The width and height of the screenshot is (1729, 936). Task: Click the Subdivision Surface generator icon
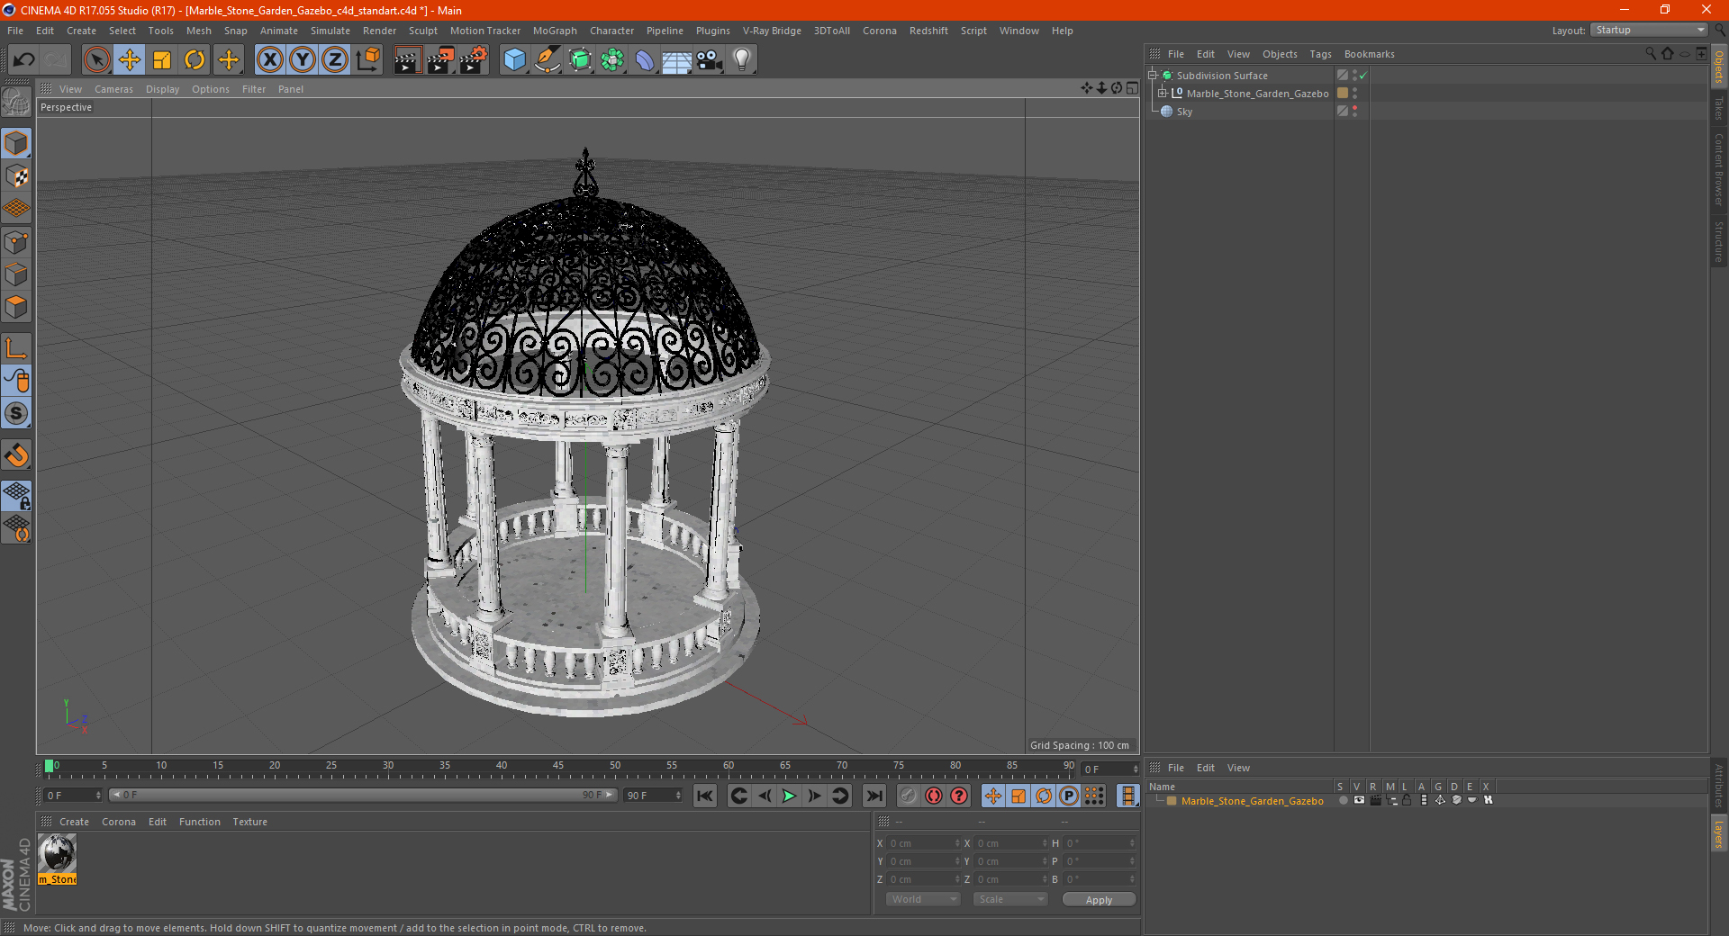click(x=580, y=60)
